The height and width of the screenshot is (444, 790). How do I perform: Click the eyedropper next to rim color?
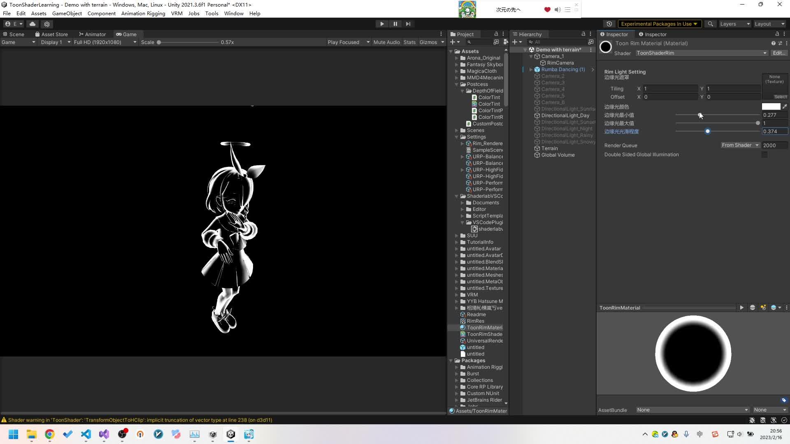pos(785,106)
